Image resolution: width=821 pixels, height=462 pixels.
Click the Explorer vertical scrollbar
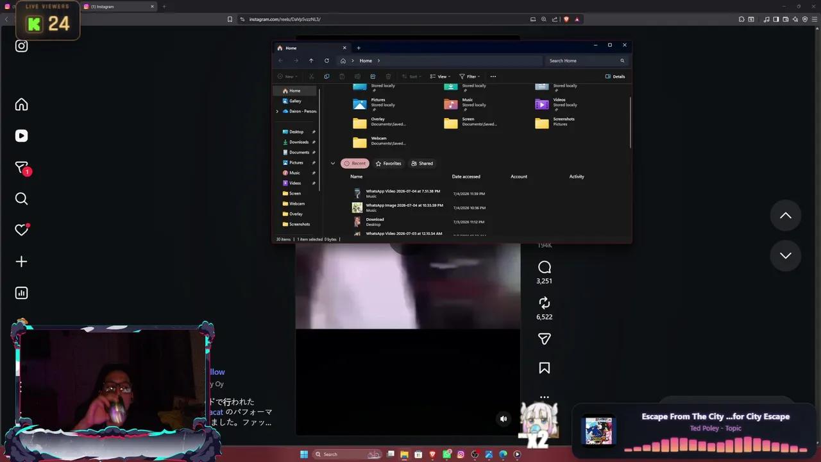point(631,122)
